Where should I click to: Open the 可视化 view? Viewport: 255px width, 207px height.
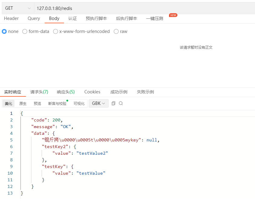coord(79,103)
